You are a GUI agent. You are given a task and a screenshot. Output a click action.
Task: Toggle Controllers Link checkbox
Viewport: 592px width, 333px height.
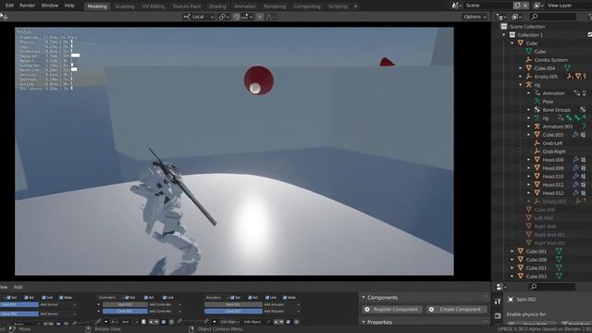(165, 298)
